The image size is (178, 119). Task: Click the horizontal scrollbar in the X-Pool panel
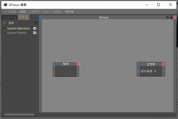click(x=19, y=114)
